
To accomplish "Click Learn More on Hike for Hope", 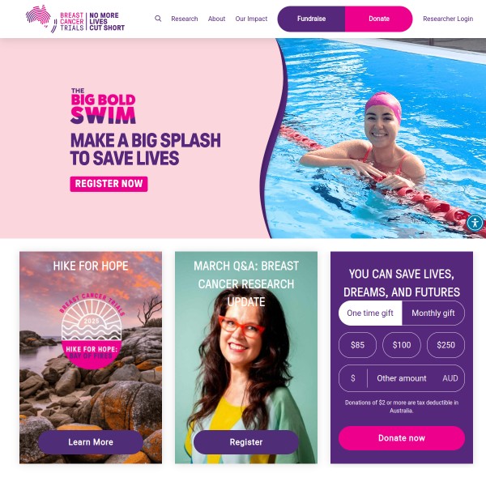I will pyautogui.click(x=91, y=442).
